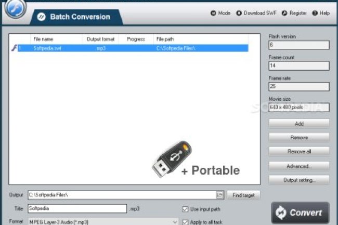Click the Batch Conversion tab icon
This screenshot has width=338, height=225.
click(x=42, y=17)
